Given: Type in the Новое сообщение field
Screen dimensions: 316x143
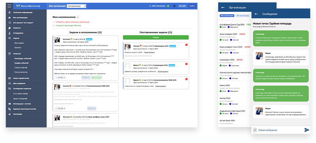Looking at the screenshot, I should point(279,130).
